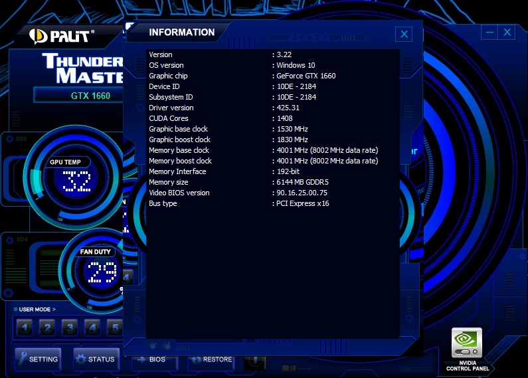528x378 pixels.
Task: Select user mode profile 3
Action: [70, 328]
